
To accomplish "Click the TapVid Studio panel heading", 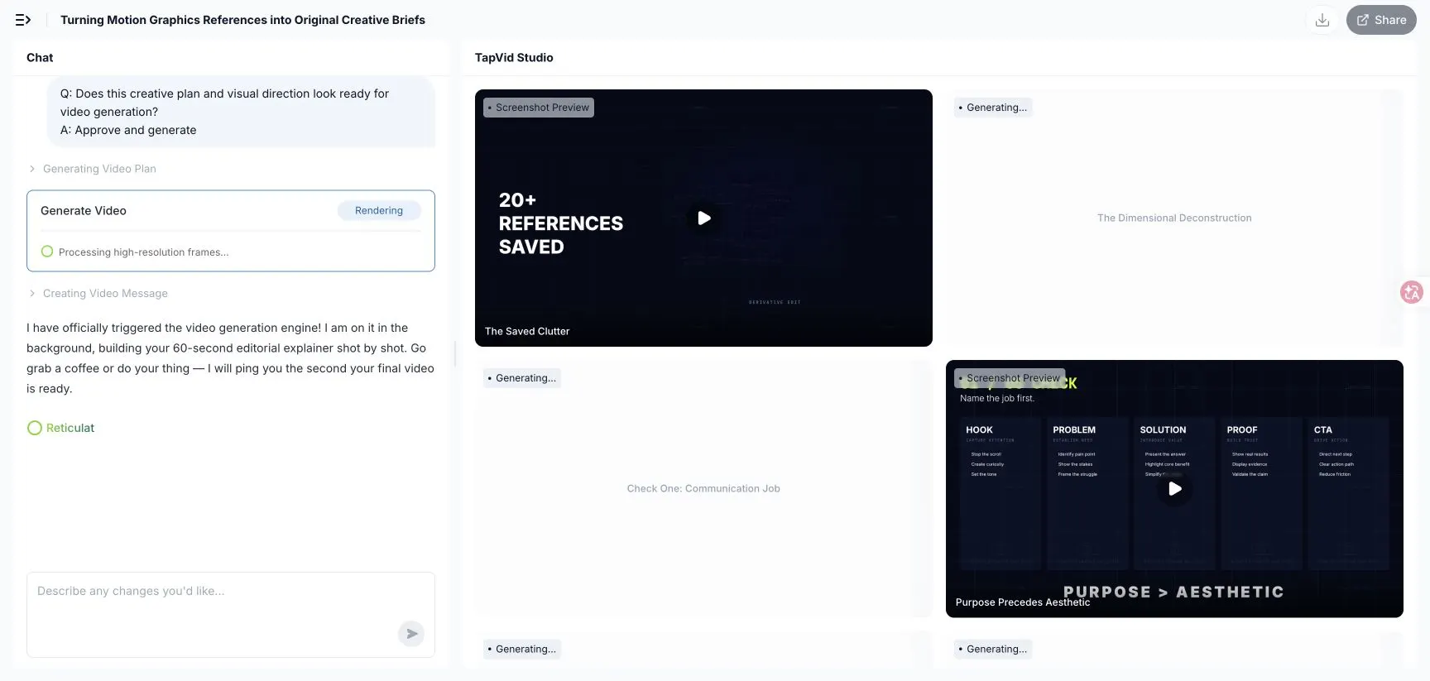I will 514,58.
